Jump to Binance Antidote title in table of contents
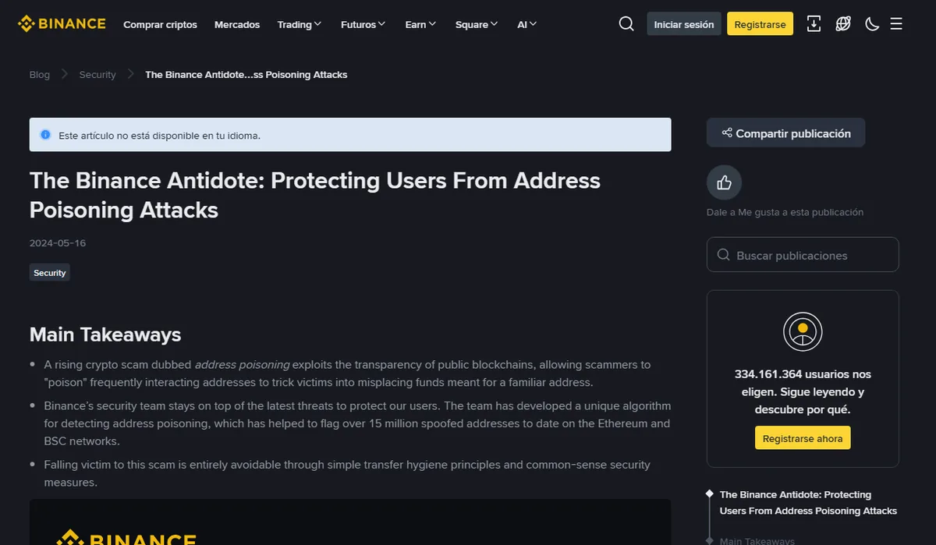Screen dimensions: 936x545 coord(808,503)
